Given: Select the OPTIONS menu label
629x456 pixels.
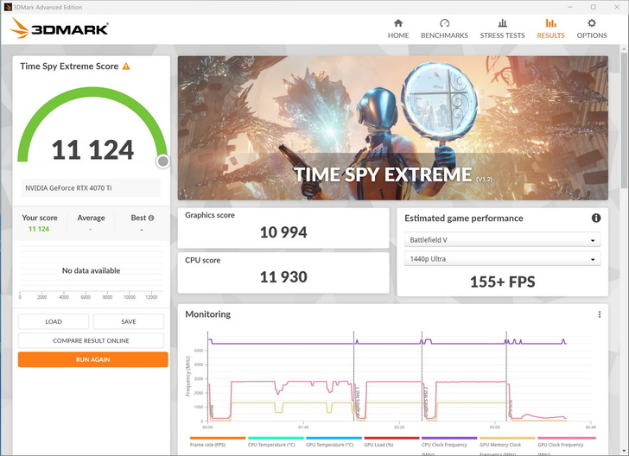Looking at the screenshot, I should point(592,35).
